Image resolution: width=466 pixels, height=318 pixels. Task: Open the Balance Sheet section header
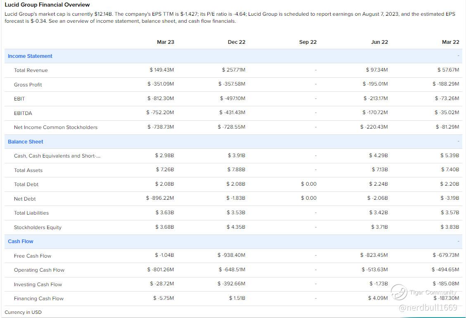(26, 142)
